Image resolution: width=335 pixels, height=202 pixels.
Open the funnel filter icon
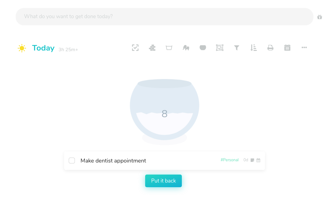[x=236, y=48]
